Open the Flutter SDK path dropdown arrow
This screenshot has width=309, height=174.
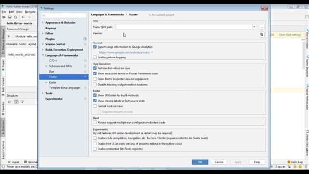pos(254,27)
